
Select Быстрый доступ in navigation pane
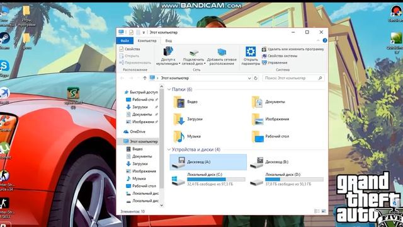pos(141,92)
